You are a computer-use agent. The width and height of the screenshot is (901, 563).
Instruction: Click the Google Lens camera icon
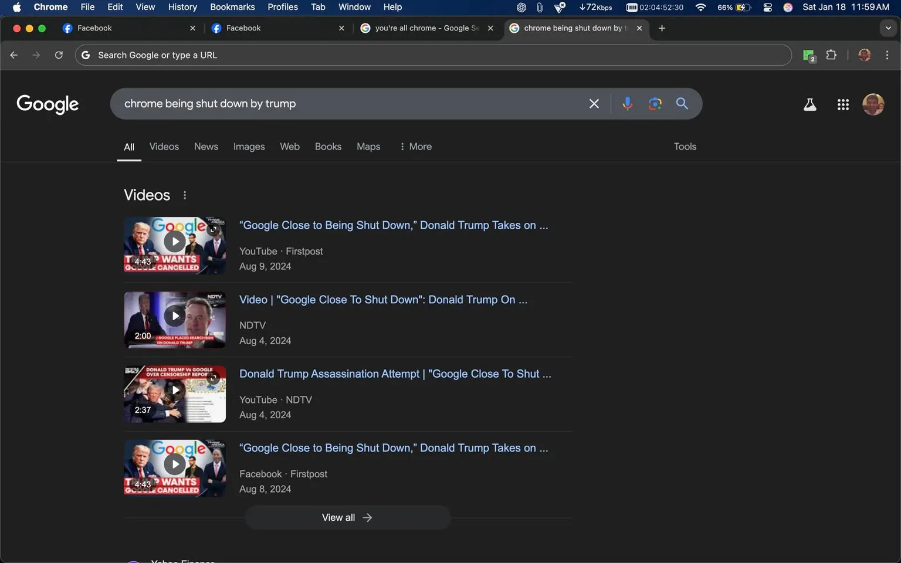click(x=655, y=103)
